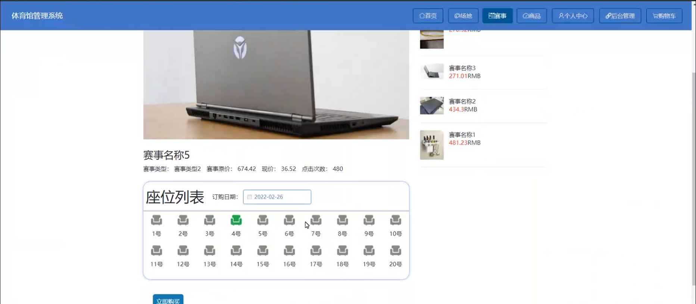
Task: Select seat 6号 icon
Action: (289, 220)
